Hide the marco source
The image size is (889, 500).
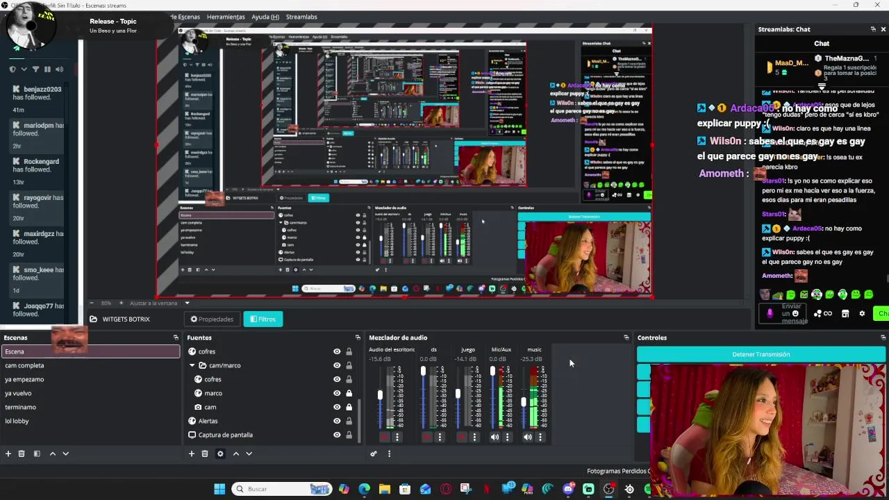(337, 393)
